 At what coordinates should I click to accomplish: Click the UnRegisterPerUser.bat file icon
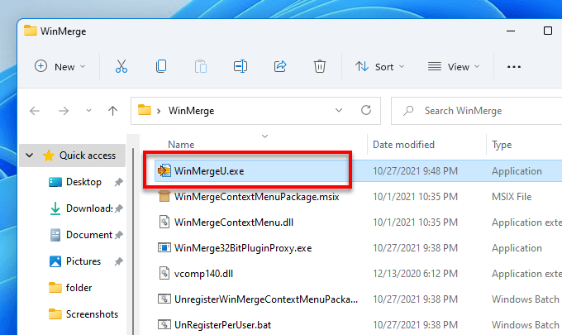point(164,324)
